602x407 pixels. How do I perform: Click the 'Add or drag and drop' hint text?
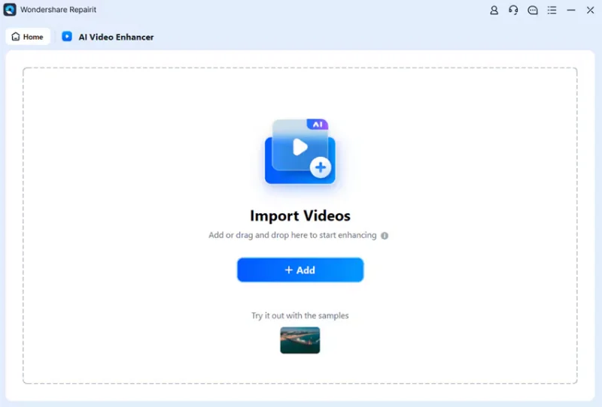click(x=292, y=236)
